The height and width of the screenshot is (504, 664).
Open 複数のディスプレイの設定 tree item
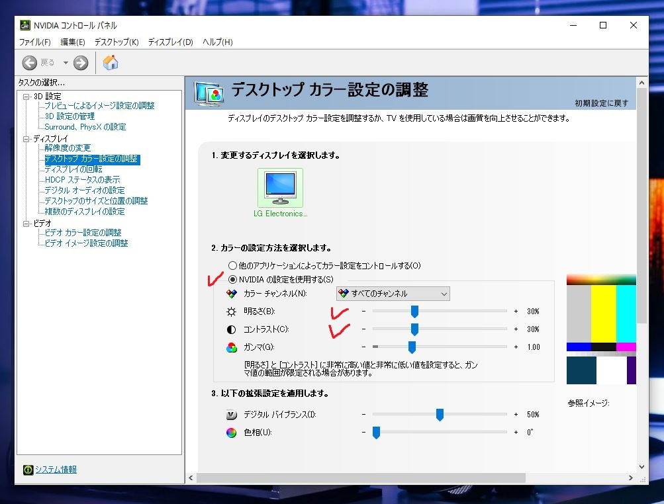click(85, 212)
